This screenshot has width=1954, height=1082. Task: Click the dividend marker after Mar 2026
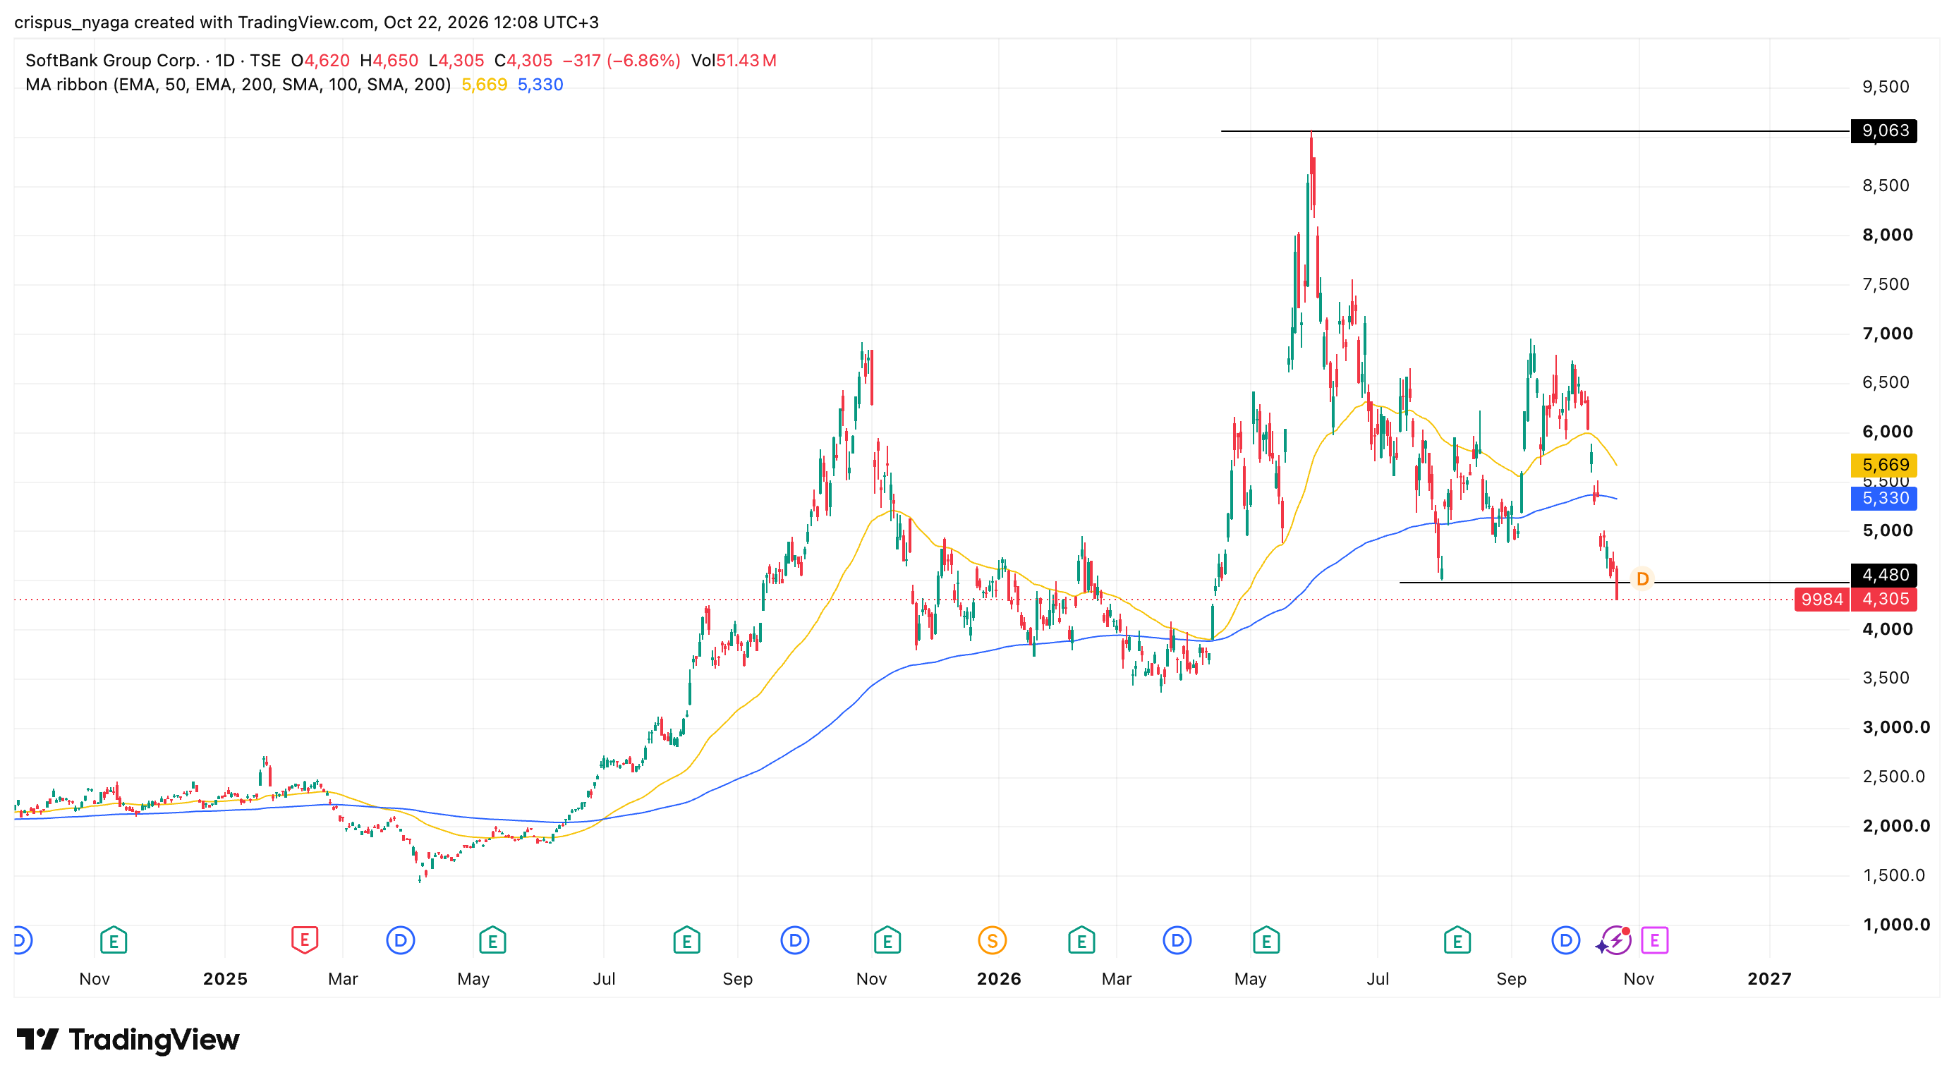(1177, 941)
